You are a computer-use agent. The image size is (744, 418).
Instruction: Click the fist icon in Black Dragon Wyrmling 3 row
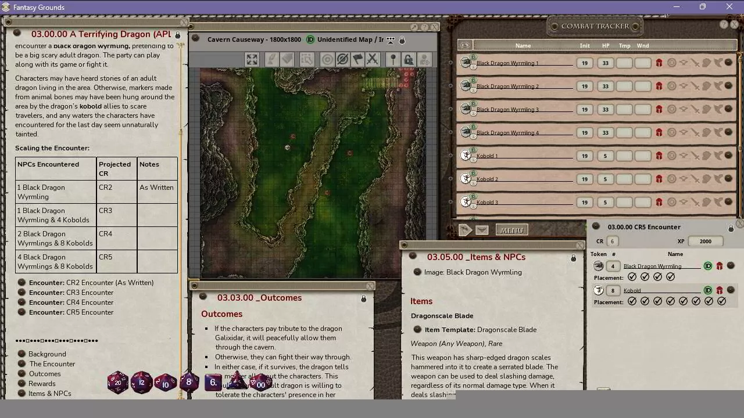pyautogui.click(x=706, y=109)
